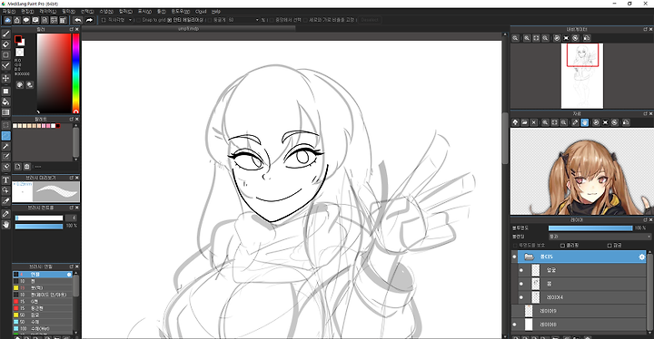This screenshot has height=339, width=654.
Task: Open the Help menu
Action: click(x=215, y=12)
